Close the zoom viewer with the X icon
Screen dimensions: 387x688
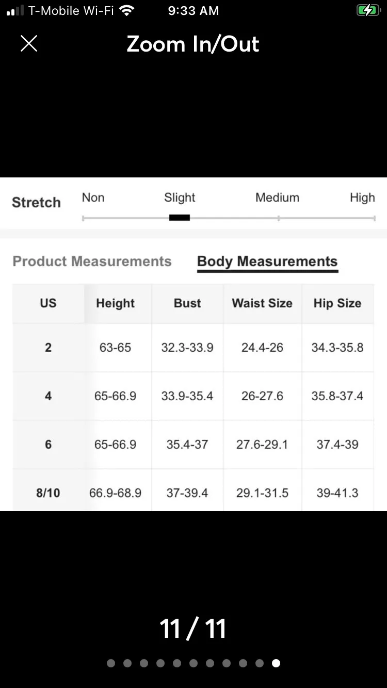coord(29,44)
